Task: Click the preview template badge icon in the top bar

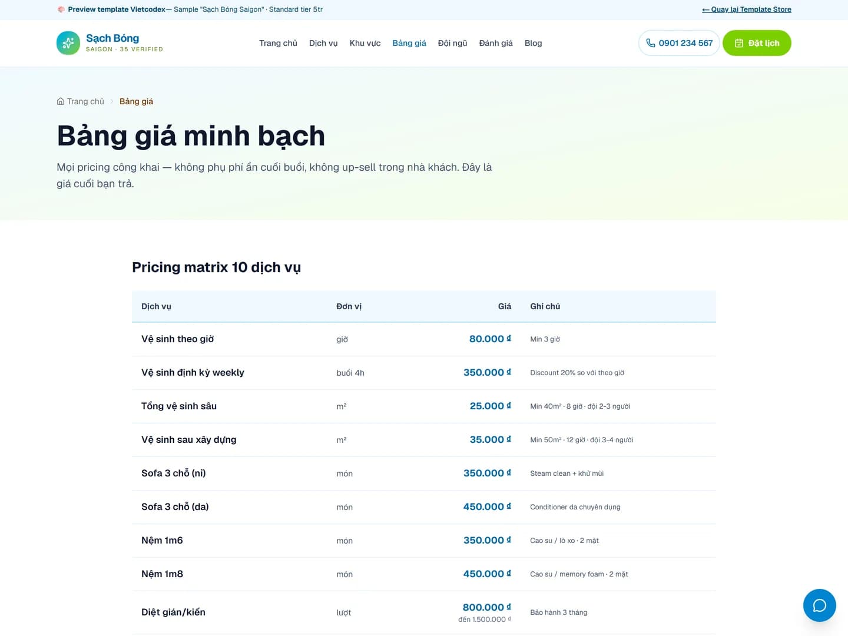Action: point(61,9)
